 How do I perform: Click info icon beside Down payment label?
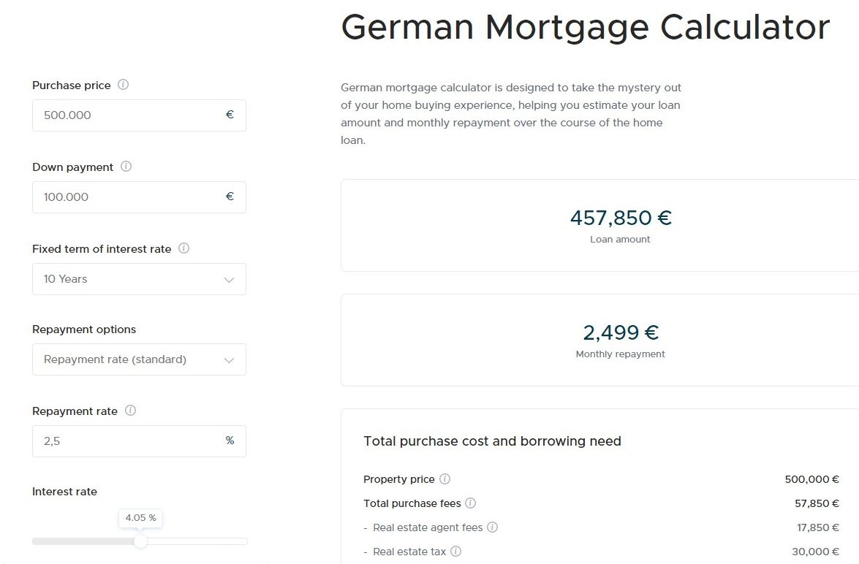pos(126,167)
